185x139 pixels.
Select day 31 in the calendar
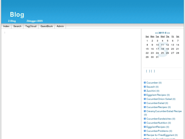(x=157, y=57)
